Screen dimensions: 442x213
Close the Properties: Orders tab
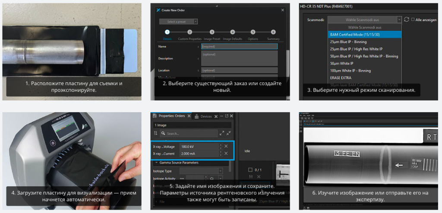[x=189, y=116]
